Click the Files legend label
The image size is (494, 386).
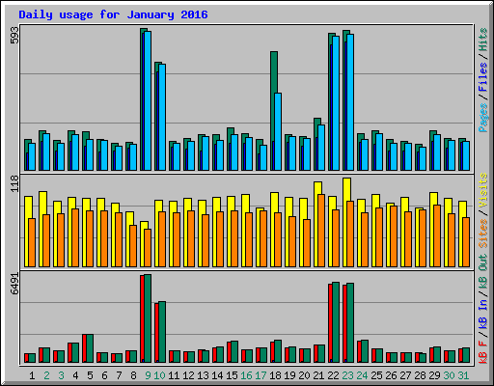(483, 77)
